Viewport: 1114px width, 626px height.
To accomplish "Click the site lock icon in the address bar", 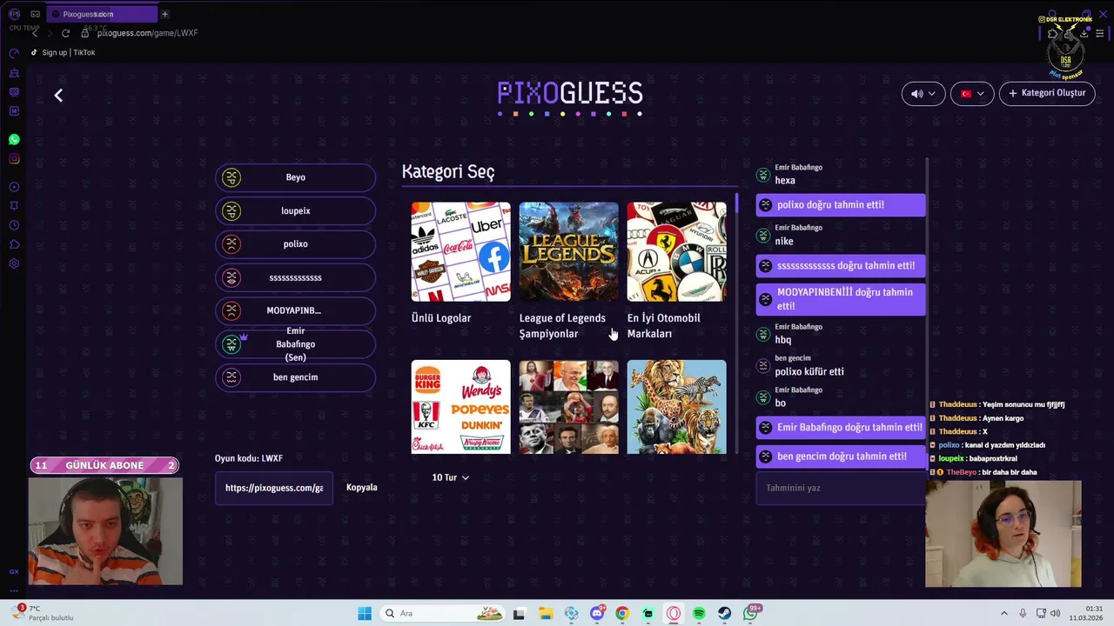I will [x=85, y=33].
